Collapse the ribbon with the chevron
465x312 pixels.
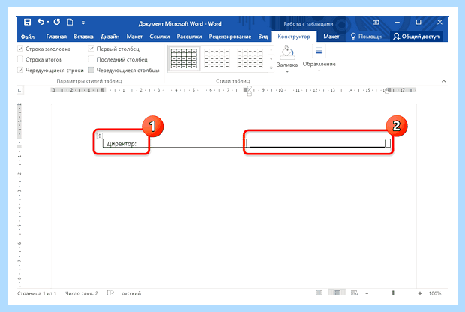443,81
